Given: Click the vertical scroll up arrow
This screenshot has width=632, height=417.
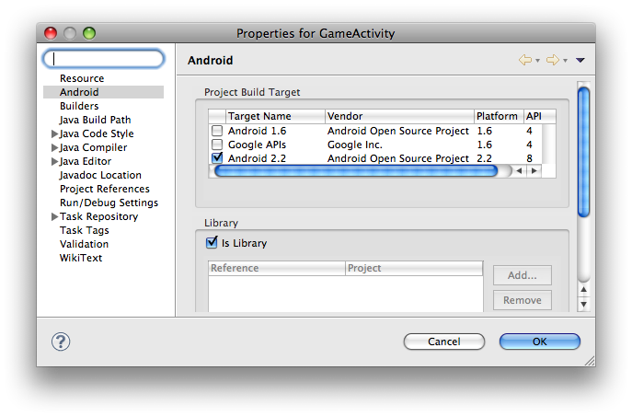Looking at the screenshot, I should click(x=583, y=290).
